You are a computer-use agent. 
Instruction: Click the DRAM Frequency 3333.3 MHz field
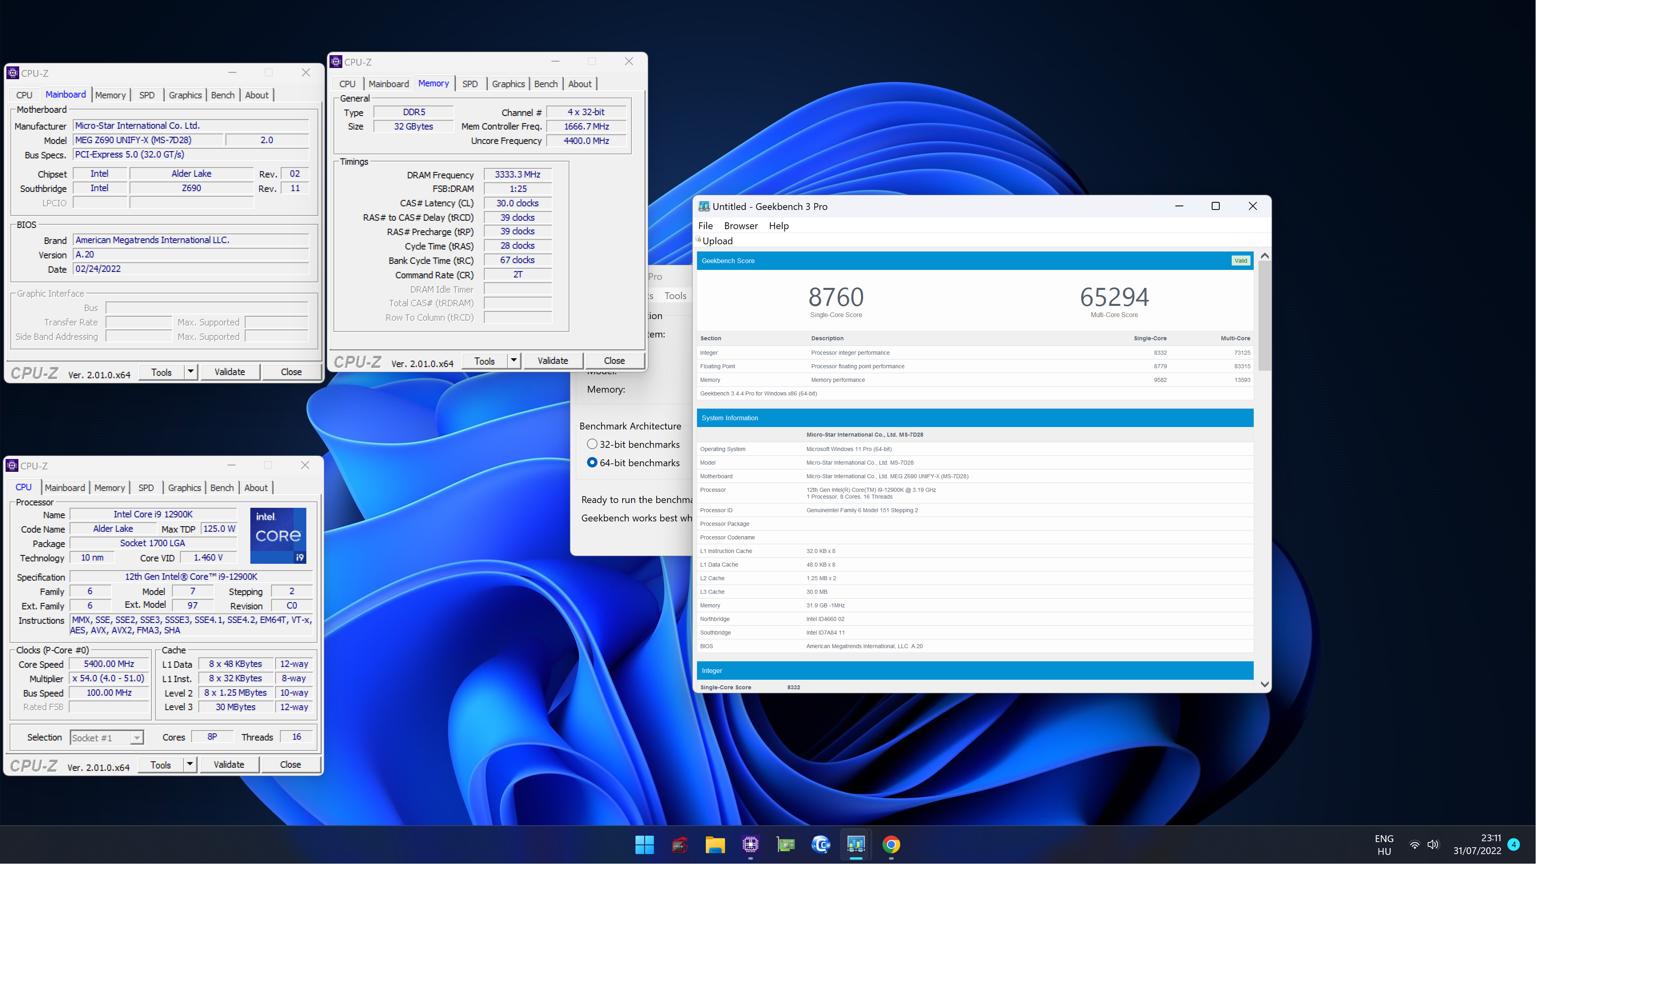click(x=517, y=175)
